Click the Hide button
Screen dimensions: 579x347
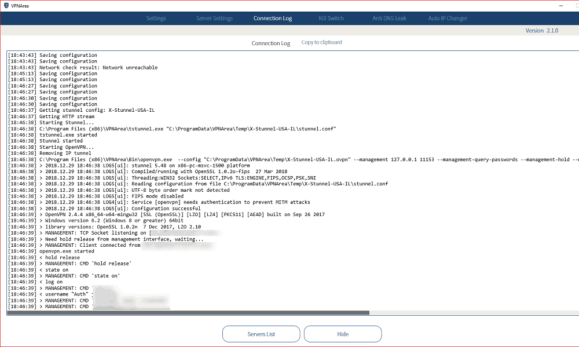tap(343, 334)
